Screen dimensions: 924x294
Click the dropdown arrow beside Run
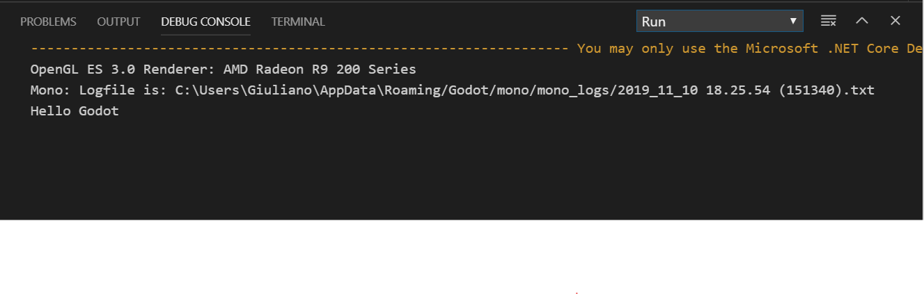(793, 22)
